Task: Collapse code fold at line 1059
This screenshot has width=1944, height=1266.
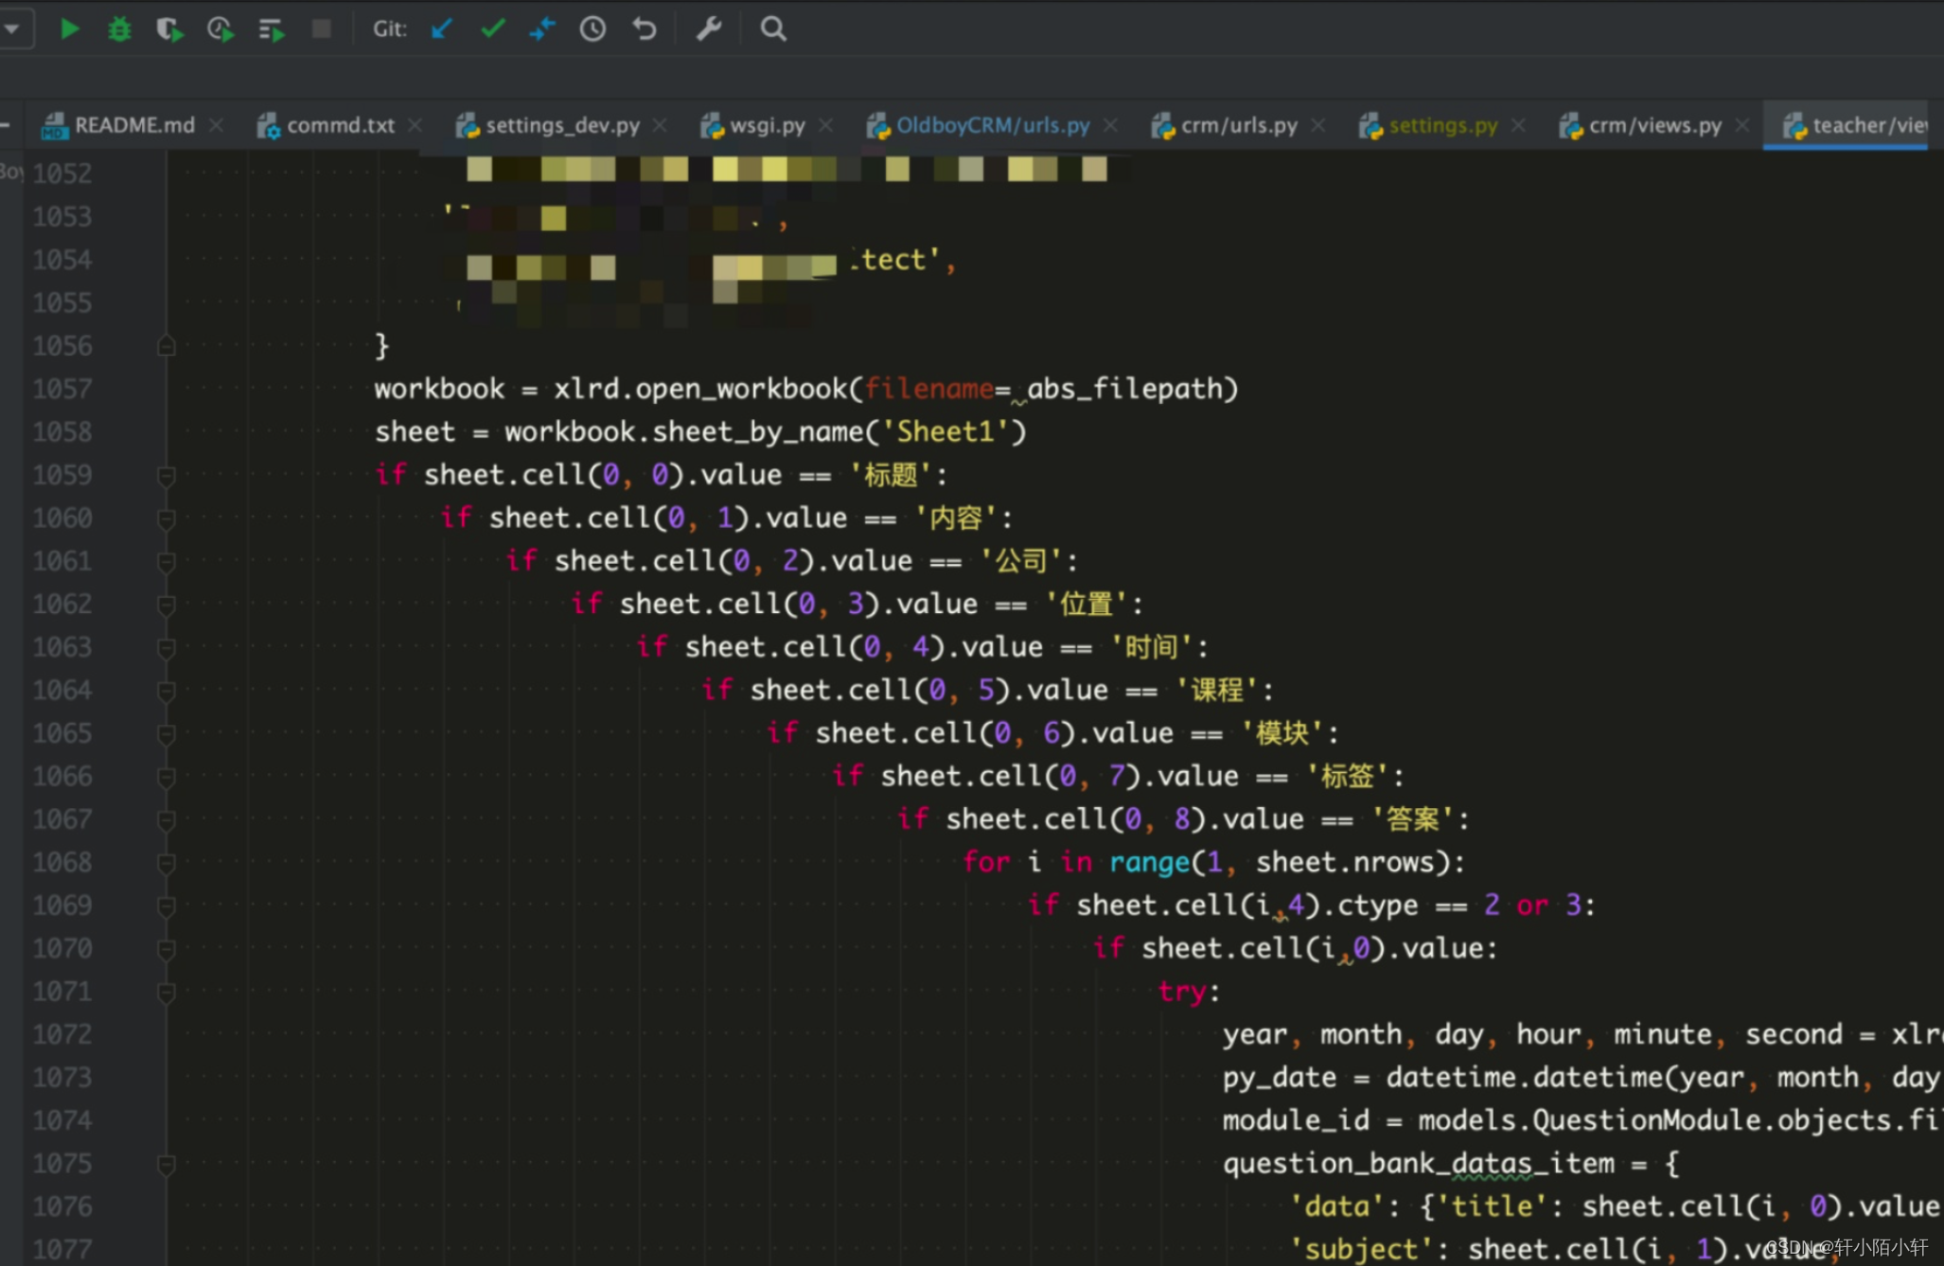Action: click(x=167, y=475)
